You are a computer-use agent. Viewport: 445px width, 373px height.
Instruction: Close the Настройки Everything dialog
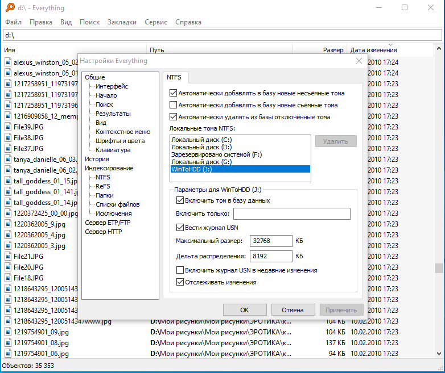tap(359, 61)
